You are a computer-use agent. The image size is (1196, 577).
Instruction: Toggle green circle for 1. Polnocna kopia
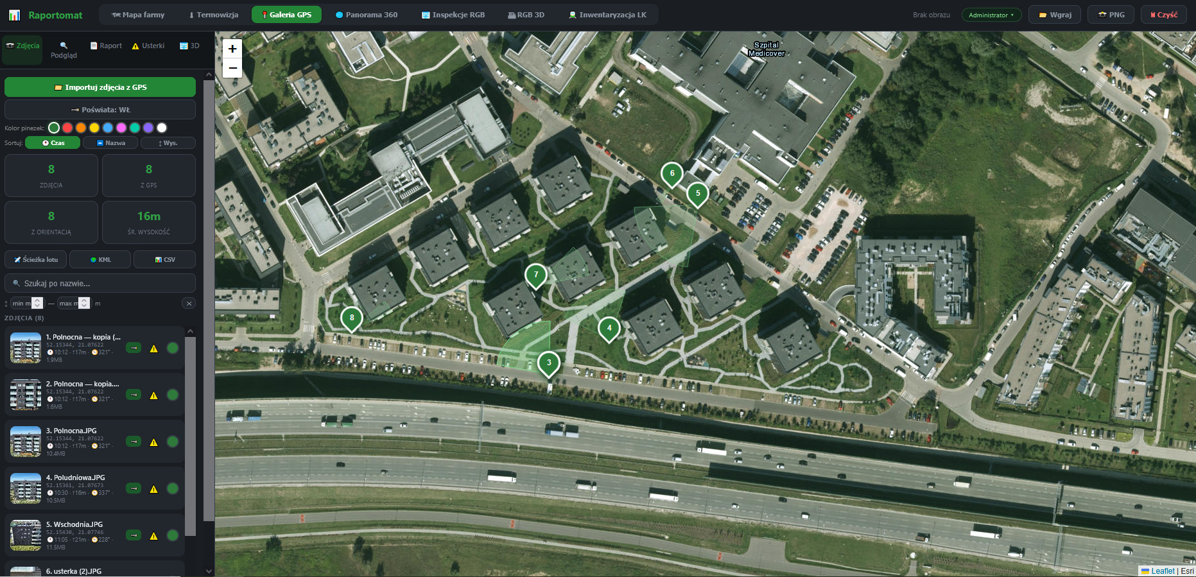point(173,348)
